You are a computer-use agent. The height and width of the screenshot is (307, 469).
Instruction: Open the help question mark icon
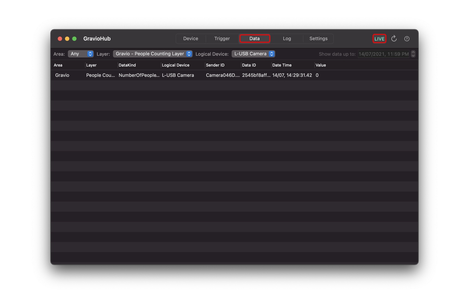click(407, 39)
